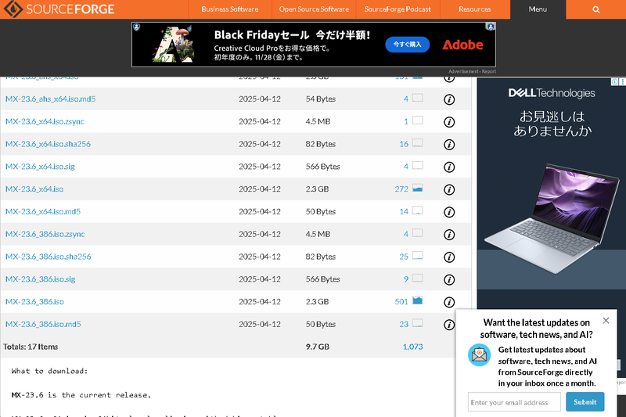Image resolution: width=626 pixels, height=417 pixels.
Task: Click the SourceForge logo icon
Action: coord(13,9)
